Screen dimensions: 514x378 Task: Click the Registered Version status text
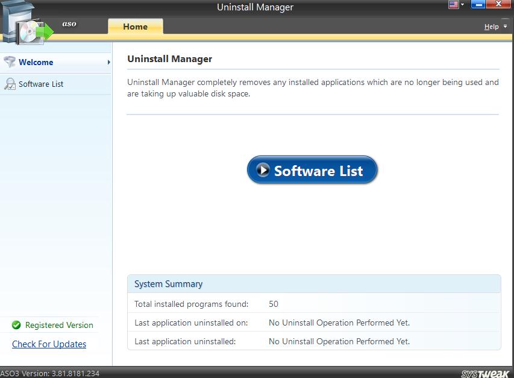point(59,325)
